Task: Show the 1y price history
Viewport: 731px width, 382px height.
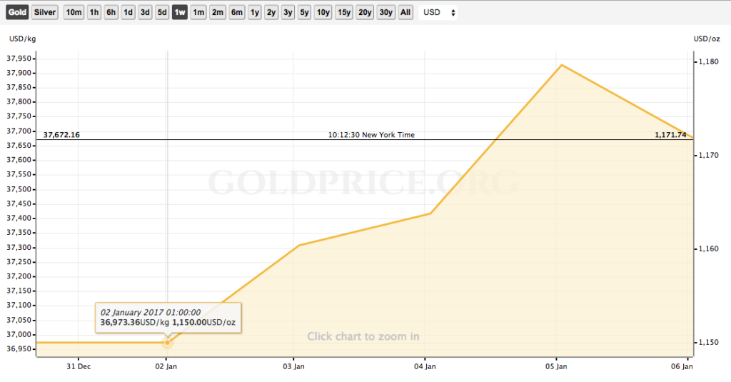Action: pos(255,12)
